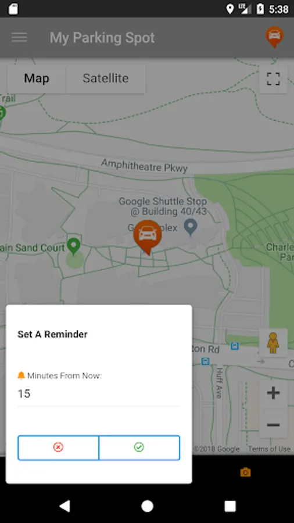Select the gray Googleplex location pin
Image resolution: width=294 pixels, height=523 pixels.
point(191,227)
